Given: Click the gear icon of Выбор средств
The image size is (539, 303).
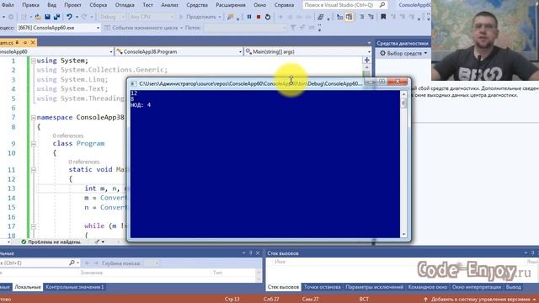Looking at the screenshot, I should point(382,53).
